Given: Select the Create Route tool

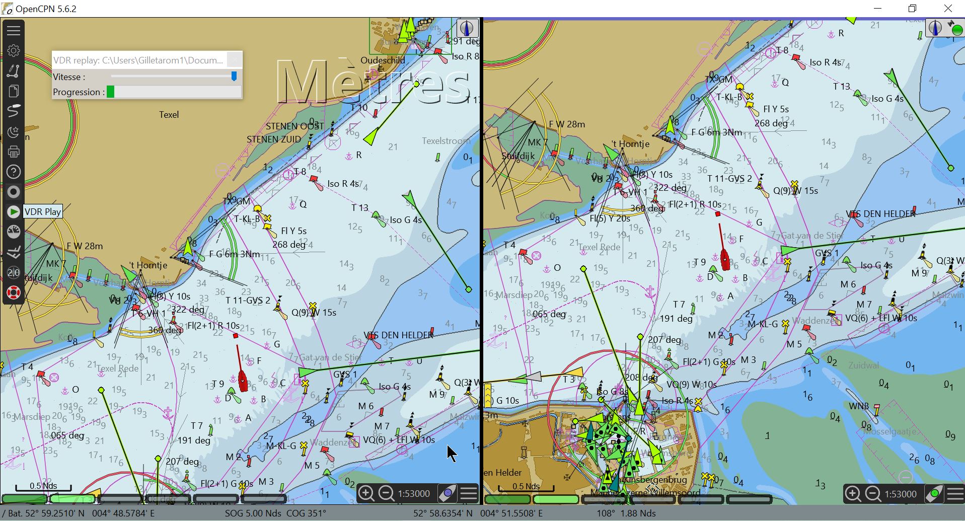Looking at the screenshot, I should coord(14,70).
